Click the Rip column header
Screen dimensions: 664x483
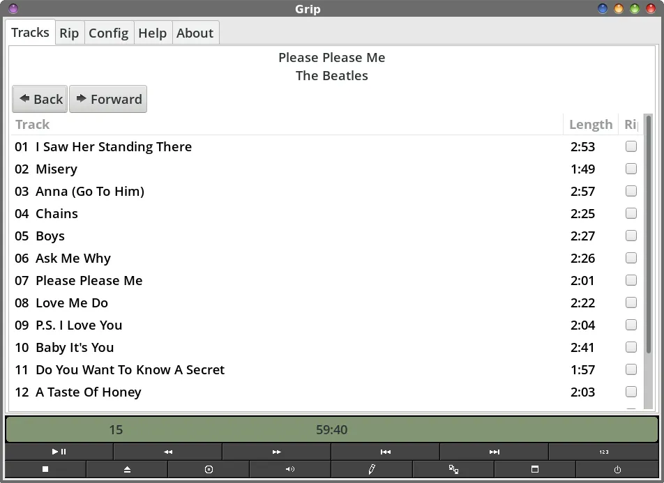[x=631, y=125]
